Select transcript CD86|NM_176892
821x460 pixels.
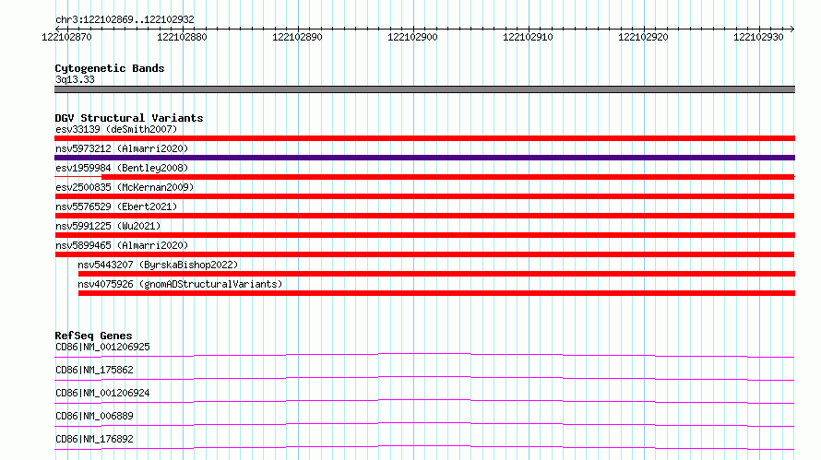[94, 439]
